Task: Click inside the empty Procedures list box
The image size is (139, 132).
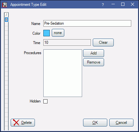Action: coord(63,73)
